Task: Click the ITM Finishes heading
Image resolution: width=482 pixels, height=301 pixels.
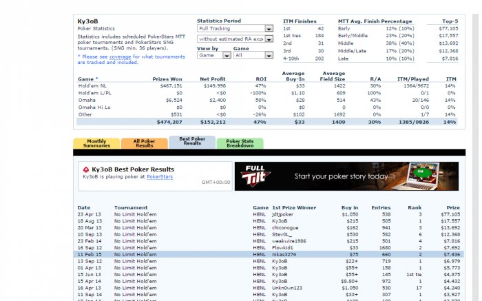Action: coord(300,21)
